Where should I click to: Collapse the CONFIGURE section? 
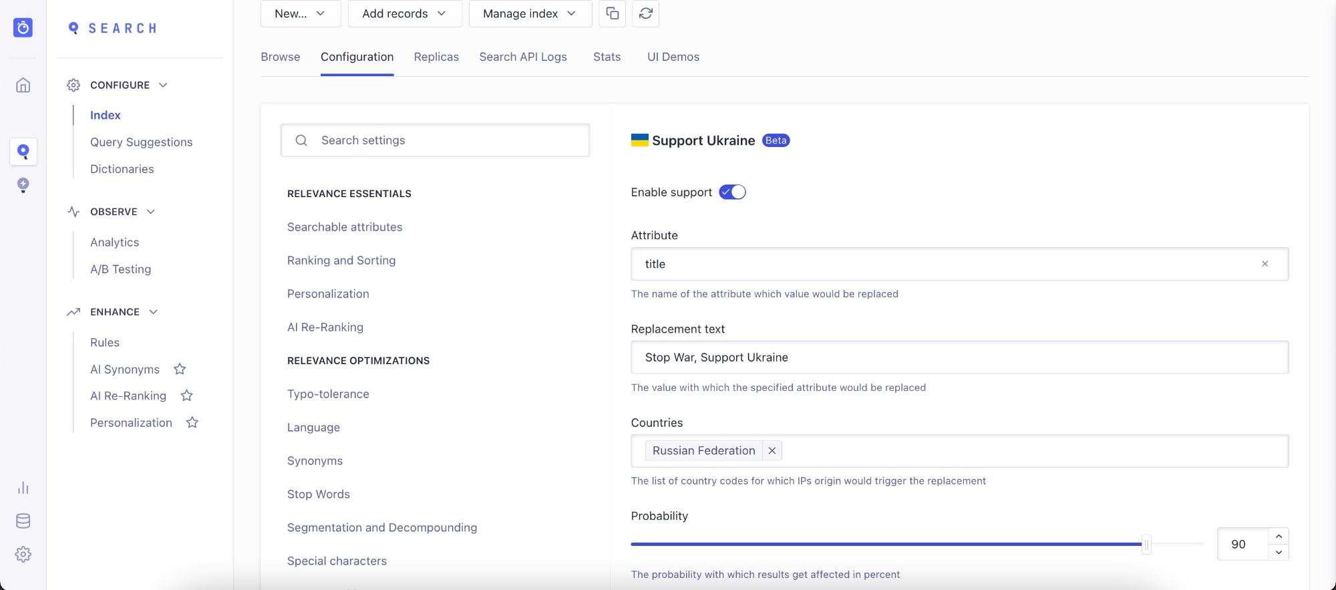[163, 85]
